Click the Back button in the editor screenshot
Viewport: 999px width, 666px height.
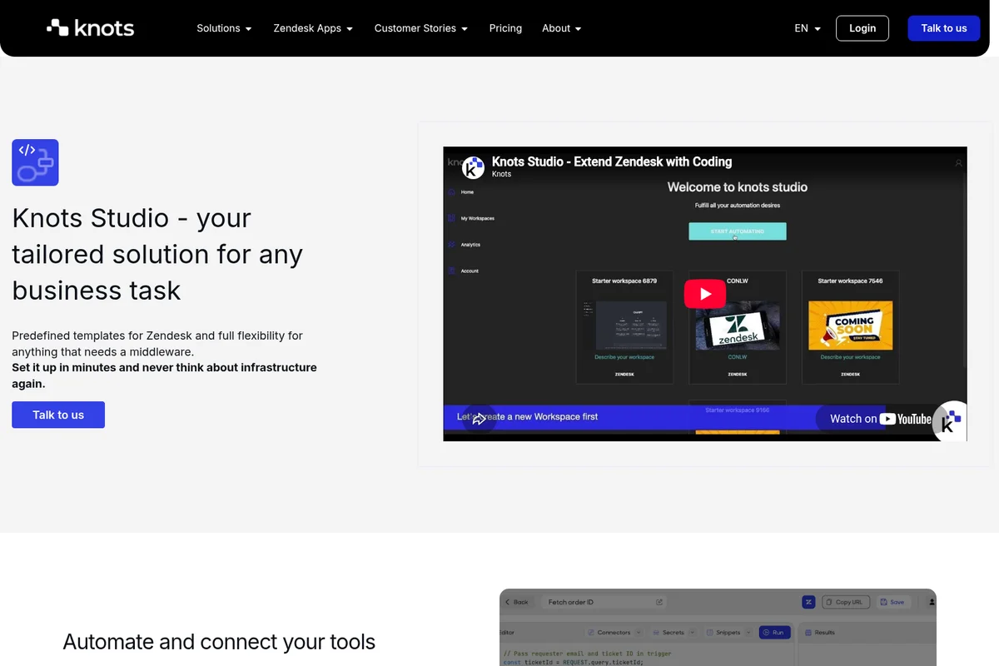(x=517, y=602)
